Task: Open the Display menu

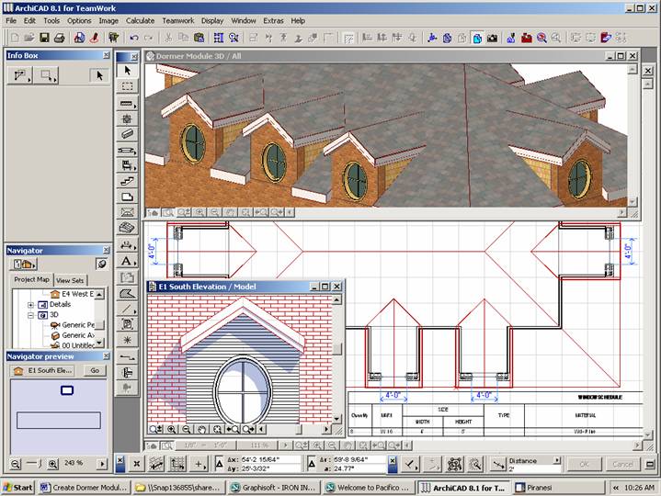Action: click(x=212, y=20)
